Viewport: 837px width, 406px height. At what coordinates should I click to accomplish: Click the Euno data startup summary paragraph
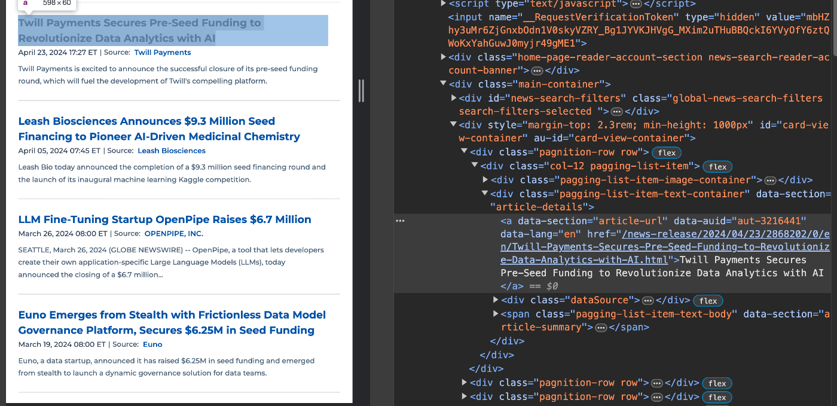tap(166, 367)
